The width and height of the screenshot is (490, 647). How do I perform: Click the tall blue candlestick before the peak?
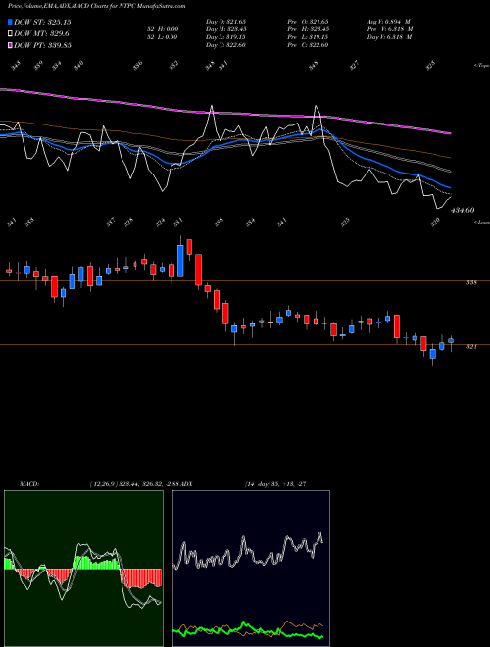click(x=180, y=261)
